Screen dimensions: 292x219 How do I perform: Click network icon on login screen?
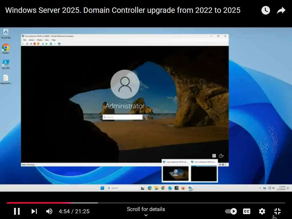214,156
